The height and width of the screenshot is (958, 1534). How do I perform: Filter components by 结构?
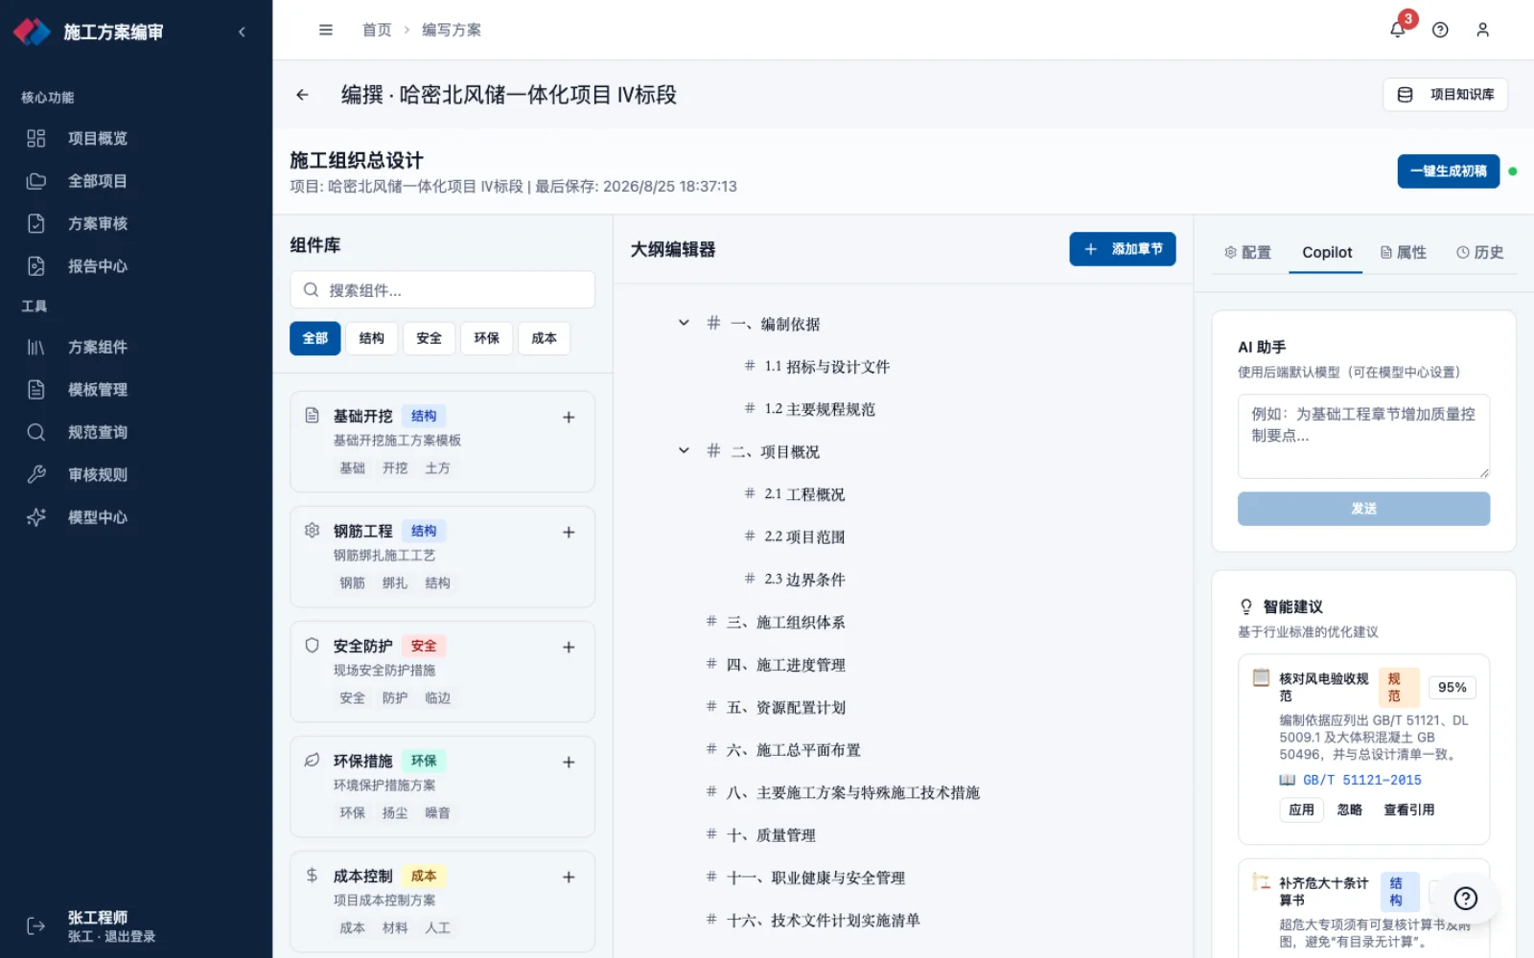372,338
